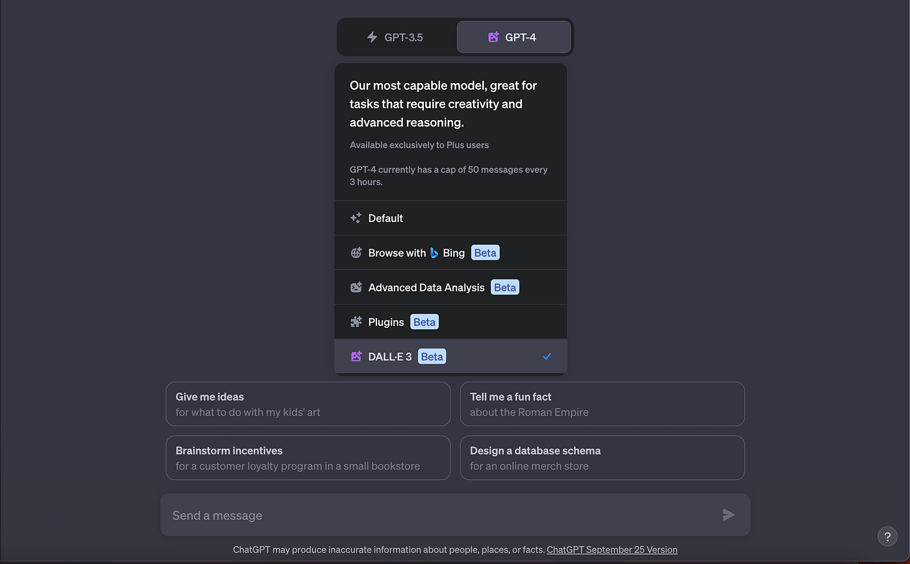
Task: Click the inaccurate information disclaimer text
Action: click(x=389, y=550)
